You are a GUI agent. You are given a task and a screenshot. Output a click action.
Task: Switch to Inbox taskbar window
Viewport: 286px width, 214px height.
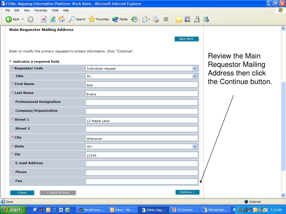pos(123,210)
